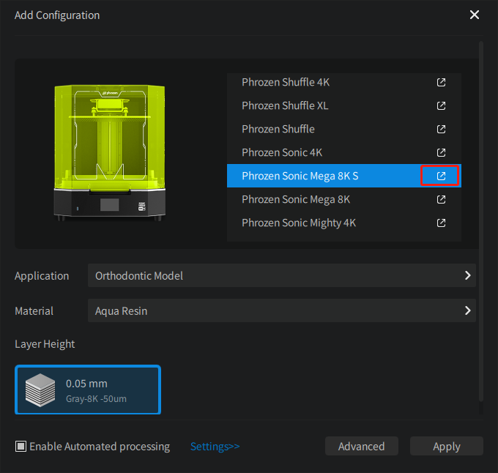Select Phrozen Shuffle XL from printer list

tap(285, 106)
